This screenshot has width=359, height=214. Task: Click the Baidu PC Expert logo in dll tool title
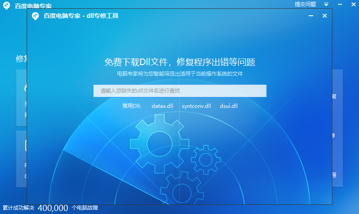(x=35, y=16)
